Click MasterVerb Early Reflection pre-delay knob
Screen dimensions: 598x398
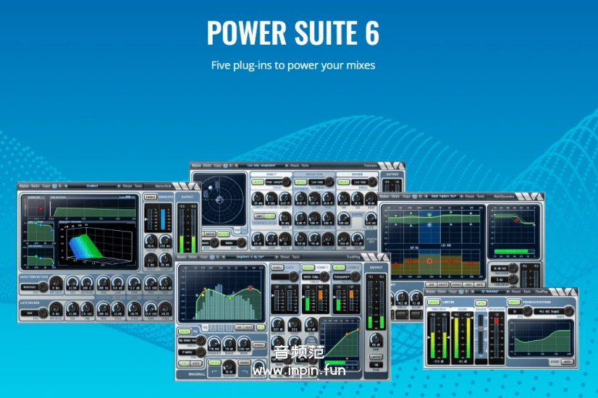point(56,284)
